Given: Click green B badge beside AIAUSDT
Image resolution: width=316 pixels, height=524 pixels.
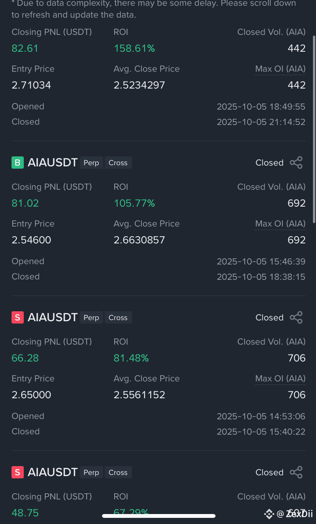Looking at the screenshot, I should (x=18, y=163).
